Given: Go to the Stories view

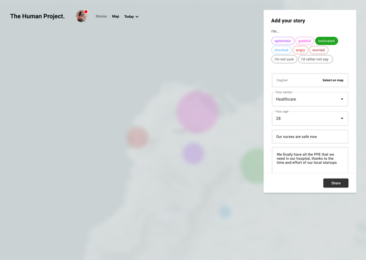Looking at the screenshot, I should (x=101, y=16).
